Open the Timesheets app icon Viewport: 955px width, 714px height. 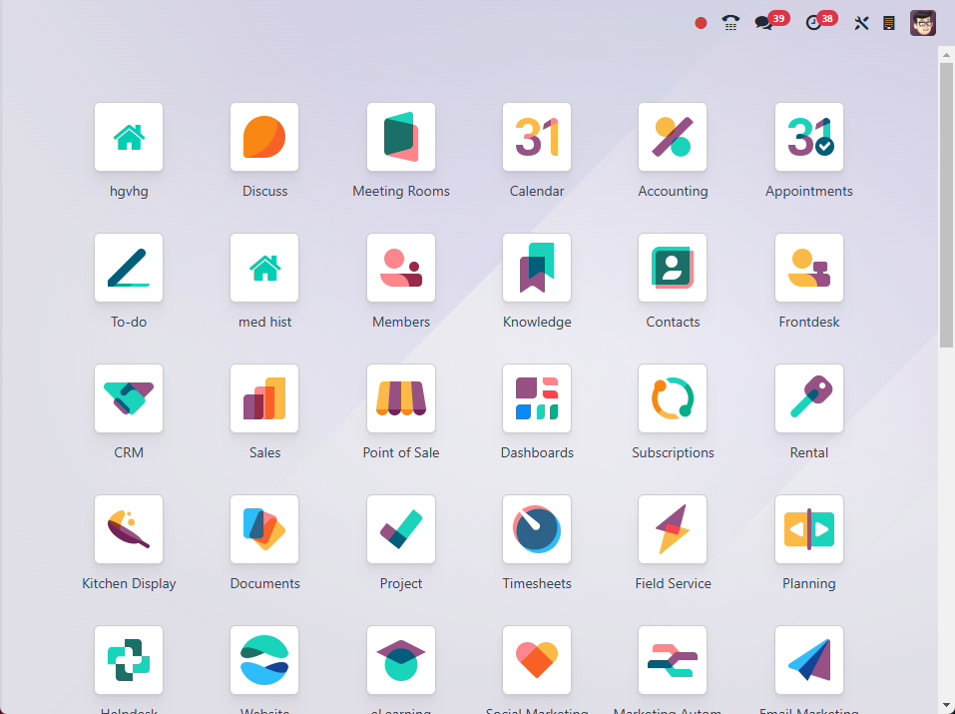pyautogui.click(x=537, y=529)
